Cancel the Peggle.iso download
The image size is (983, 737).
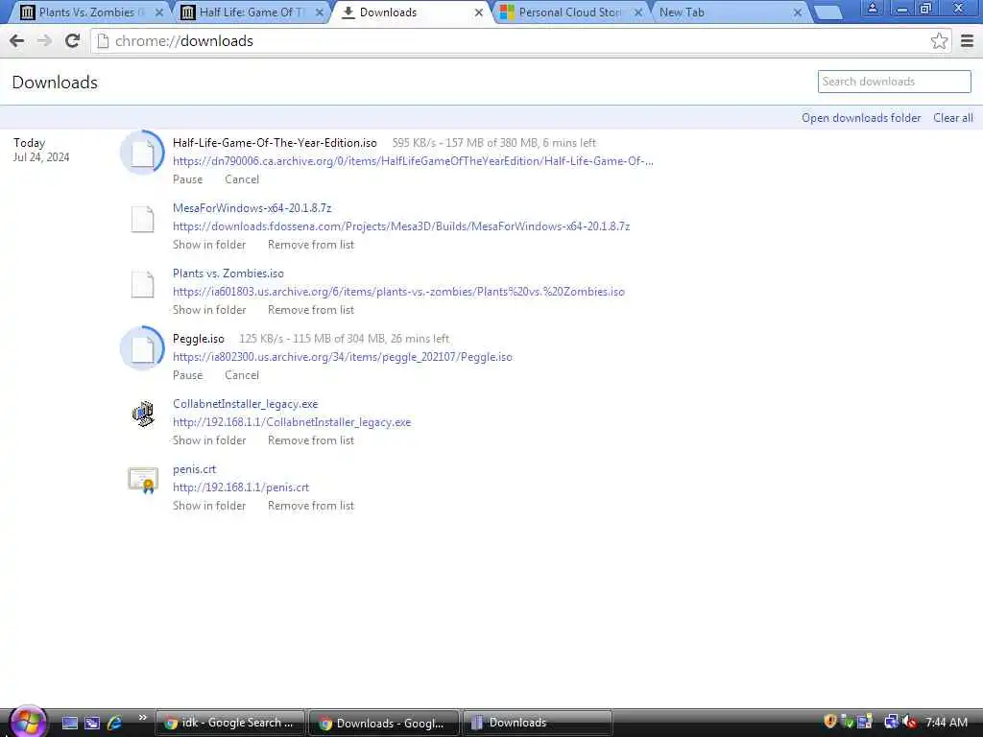[x=241, y=375]
